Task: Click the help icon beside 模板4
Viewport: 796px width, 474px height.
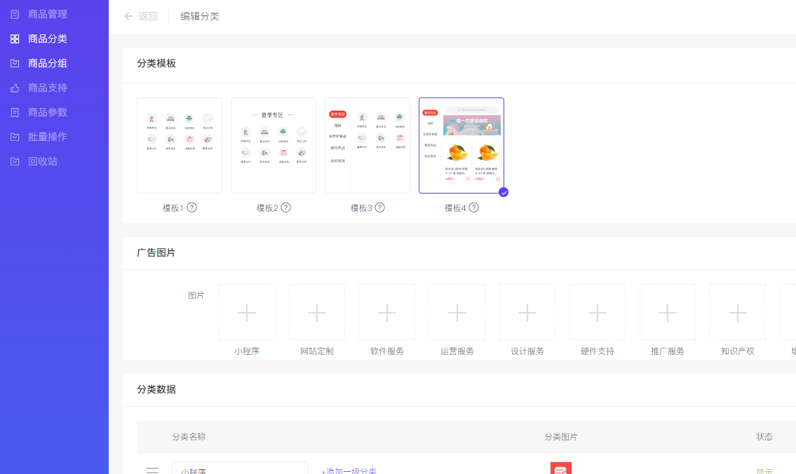Action: pyautogui.click(x=474, y=208)
